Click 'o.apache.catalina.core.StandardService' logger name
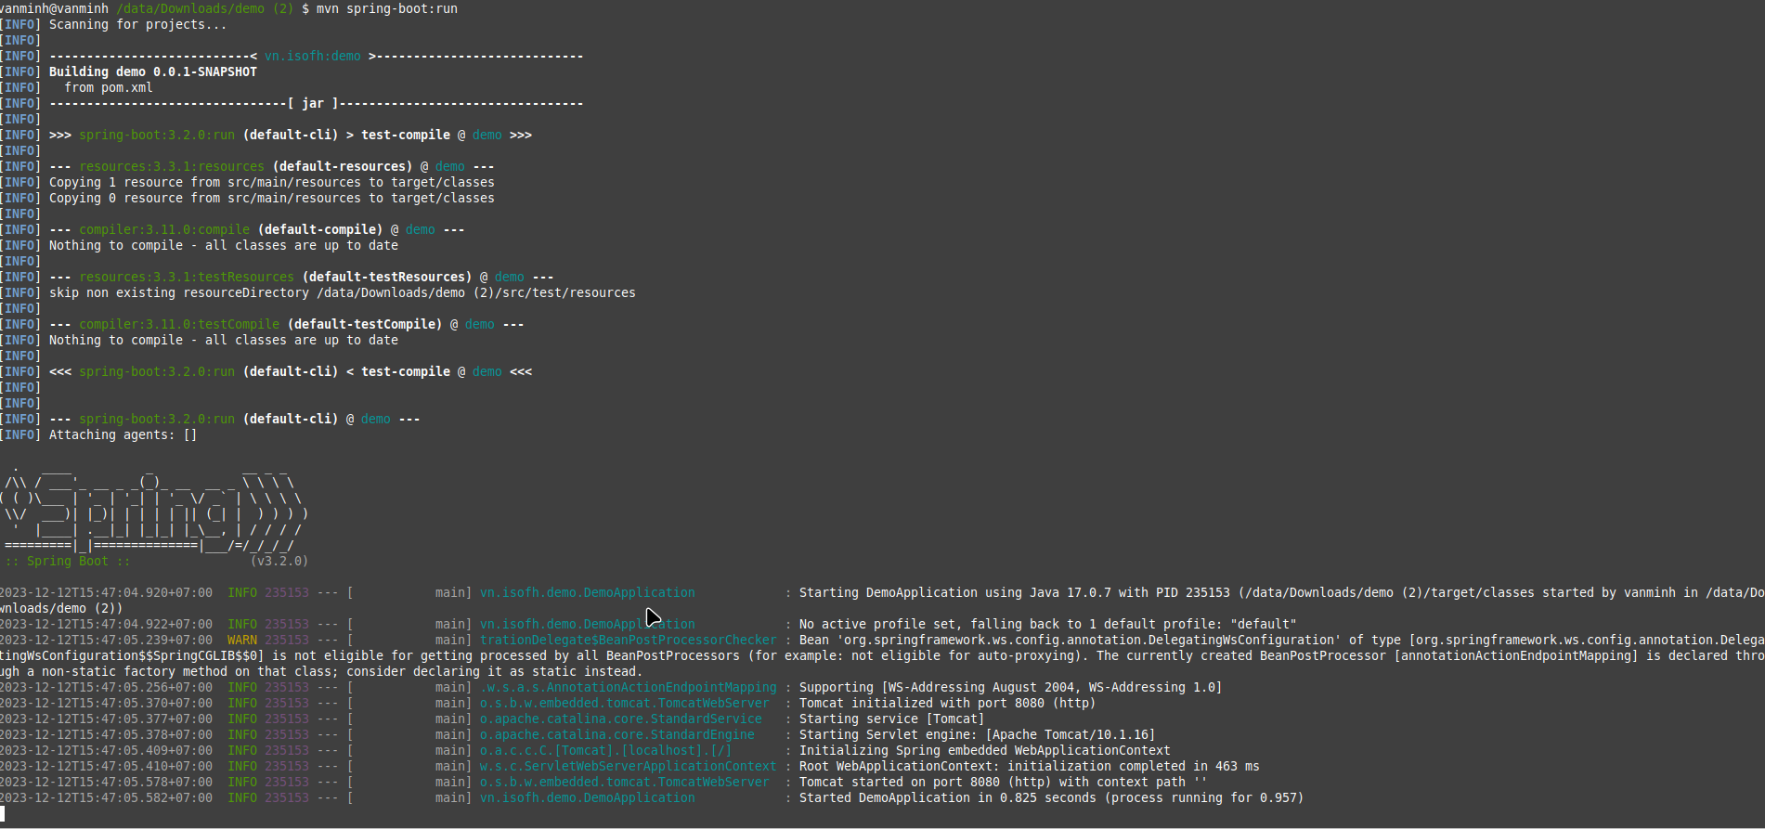 [621, 719]
